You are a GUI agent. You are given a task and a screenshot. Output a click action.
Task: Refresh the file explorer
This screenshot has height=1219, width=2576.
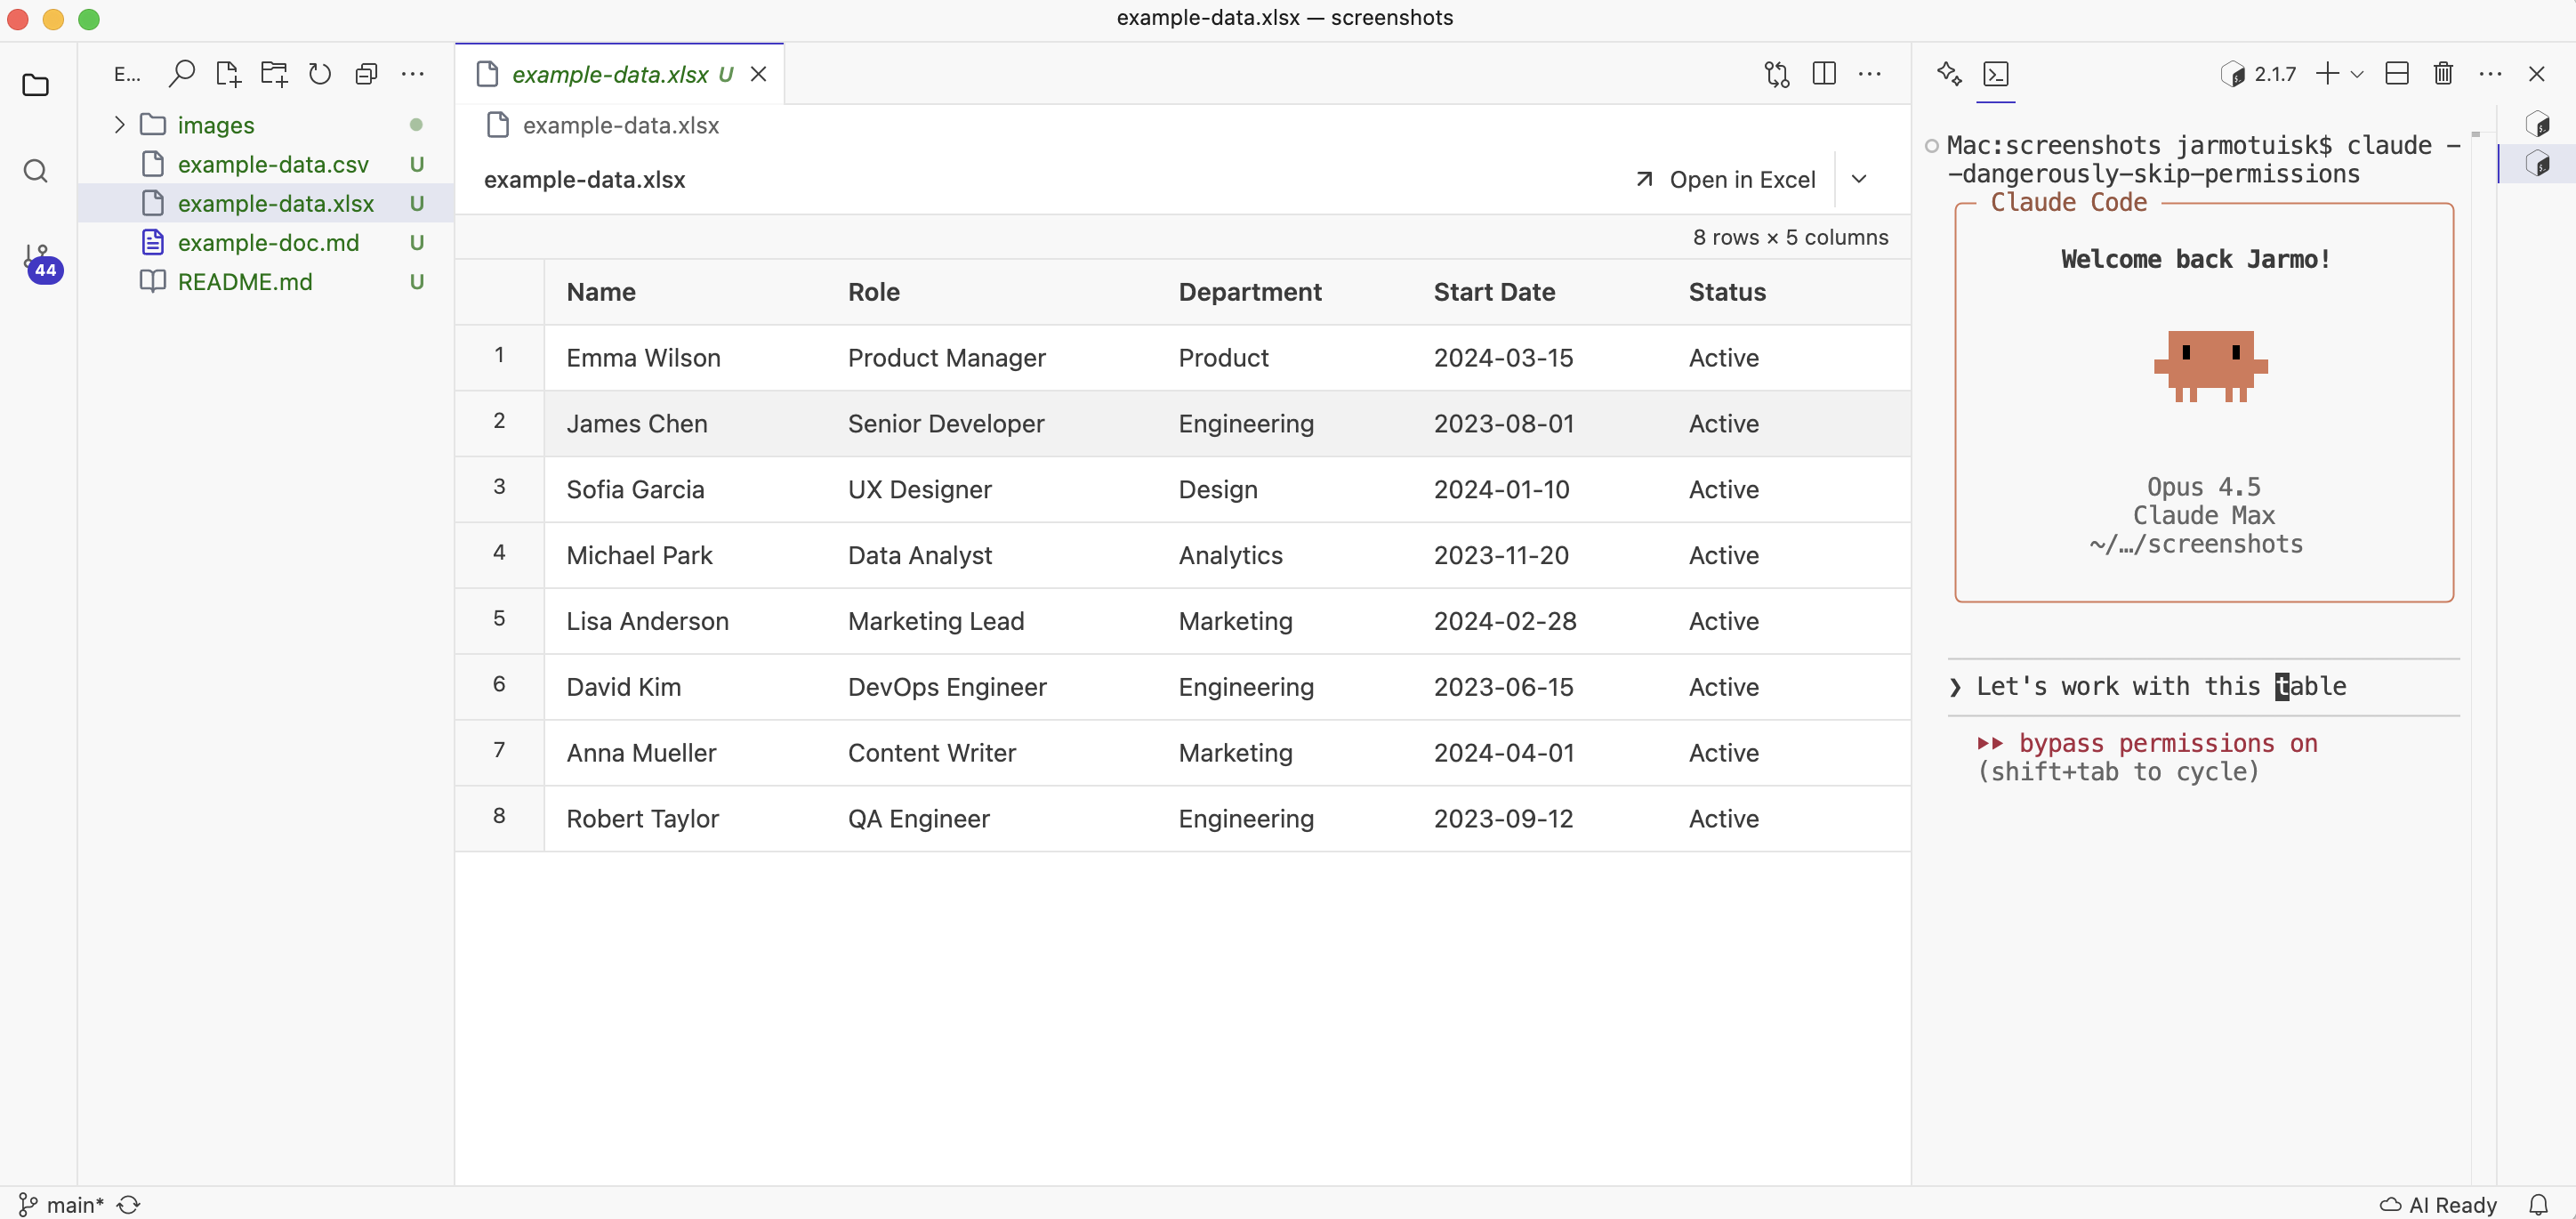point(319,73)
